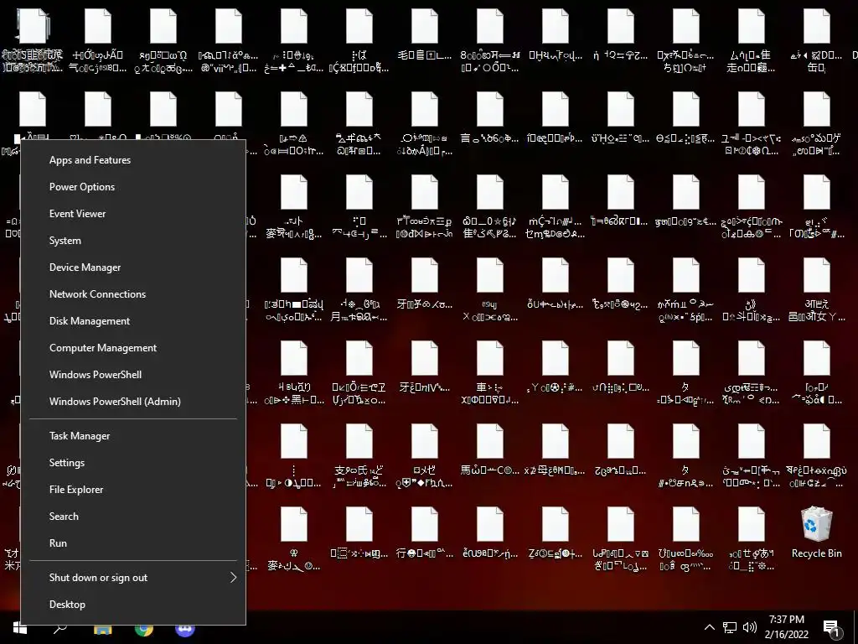Choose Desktop at the menu bottom
The image size is (858, 644).
click(x=133, y=605)
